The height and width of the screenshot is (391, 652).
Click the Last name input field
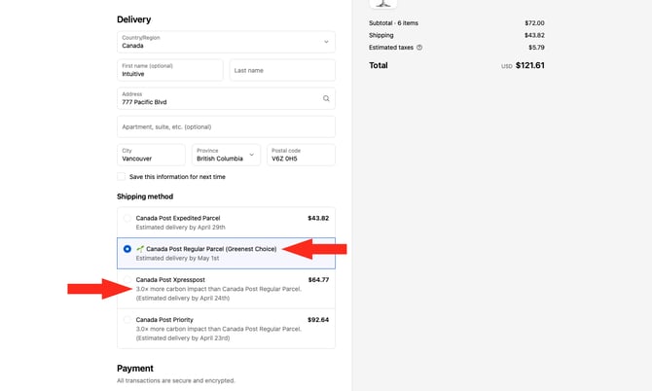[x=282, y=70]
